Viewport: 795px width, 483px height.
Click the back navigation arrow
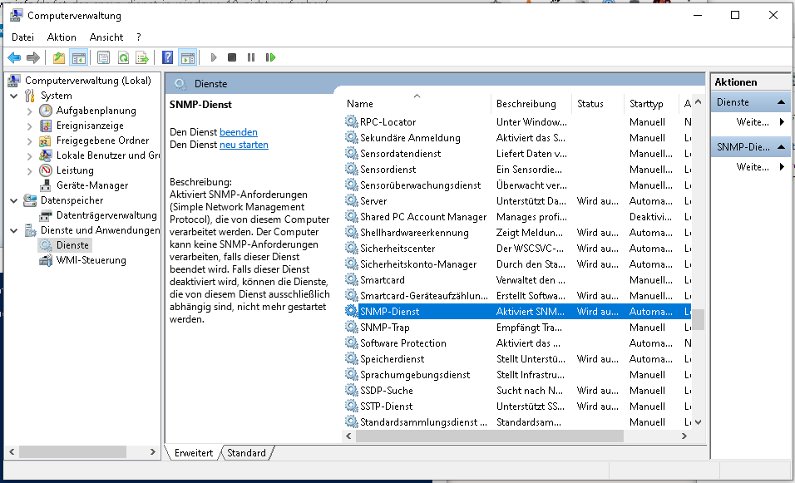point(14,57)
